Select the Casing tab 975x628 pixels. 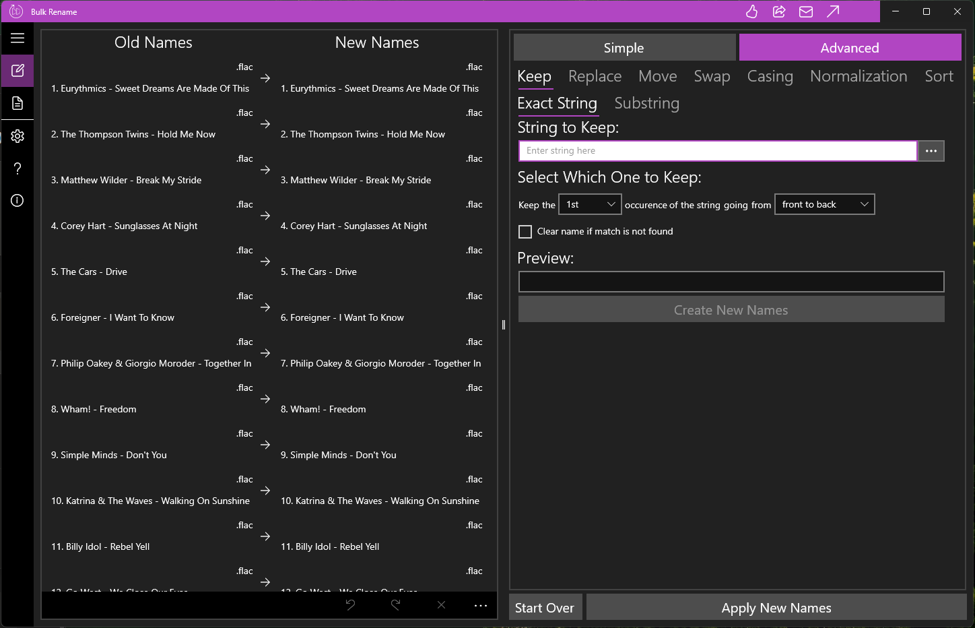(x=770, y=77)
